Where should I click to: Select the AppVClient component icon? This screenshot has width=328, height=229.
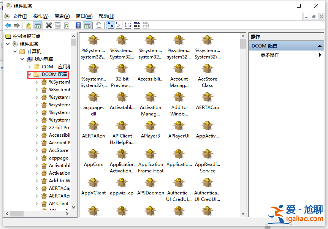click(93, 183)
